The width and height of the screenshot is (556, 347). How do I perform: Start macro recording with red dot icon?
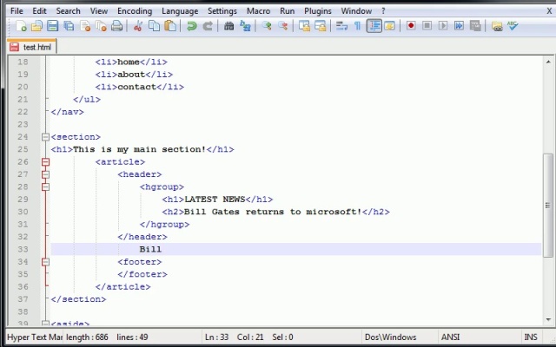tap(411, 27)
